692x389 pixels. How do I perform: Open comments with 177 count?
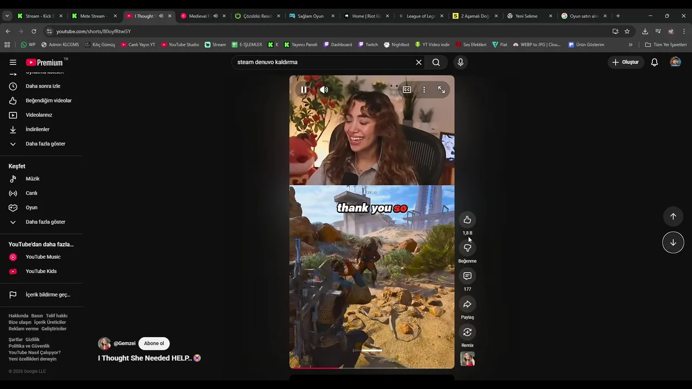click(467, 276)
